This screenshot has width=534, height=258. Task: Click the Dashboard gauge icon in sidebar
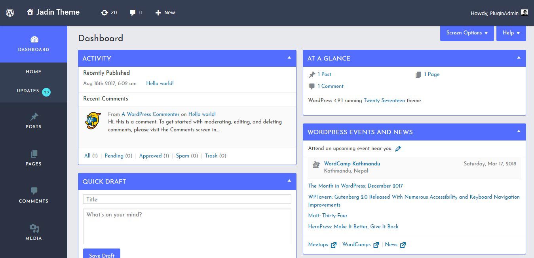coord(34,39)
